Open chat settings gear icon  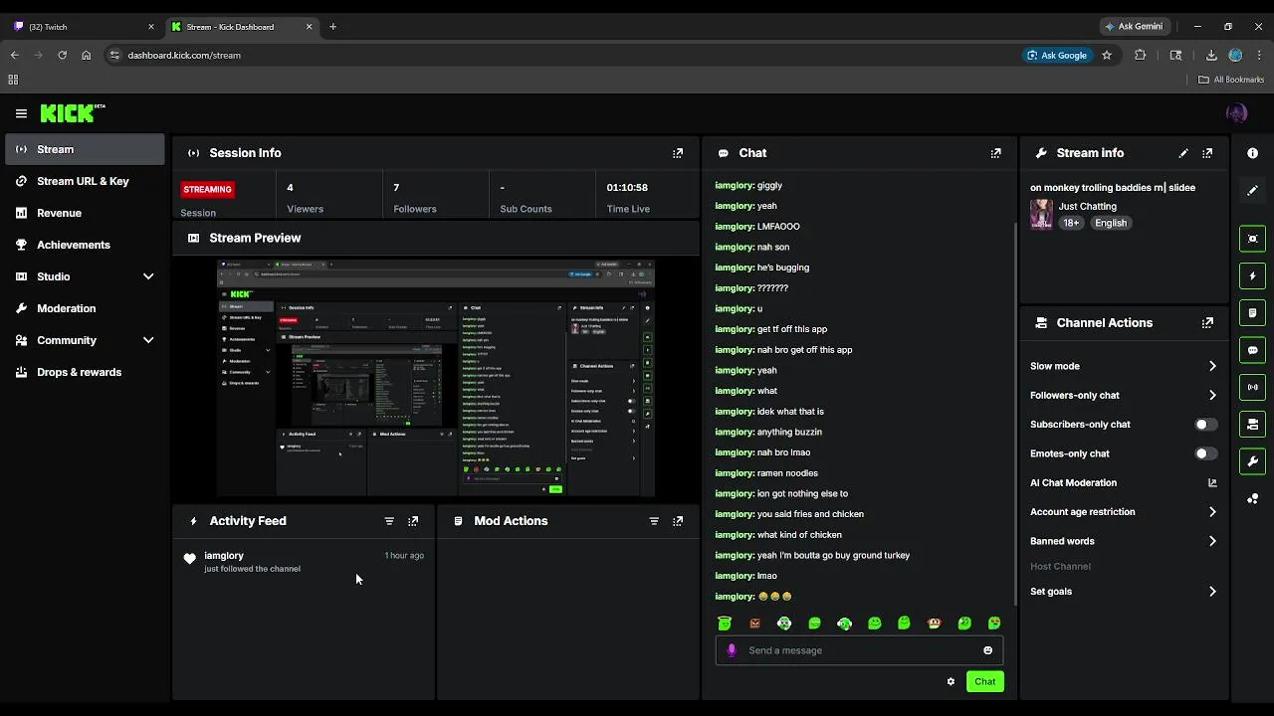(x=951, y=681)
